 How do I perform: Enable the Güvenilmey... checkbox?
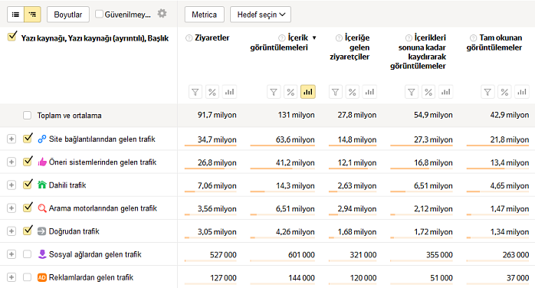click(99, 15)
